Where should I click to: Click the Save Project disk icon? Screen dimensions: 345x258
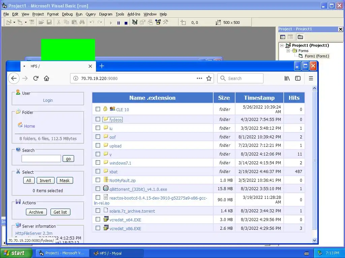pos(49,23)
